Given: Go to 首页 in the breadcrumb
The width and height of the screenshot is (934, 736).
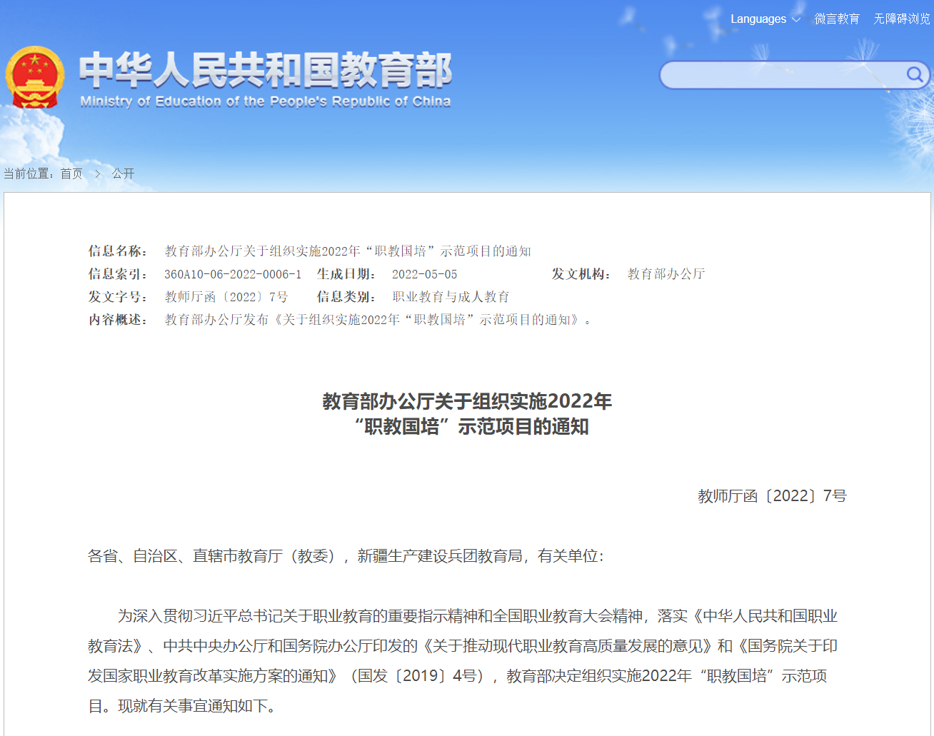Looking at the screenshot, I should click(71, 173).
